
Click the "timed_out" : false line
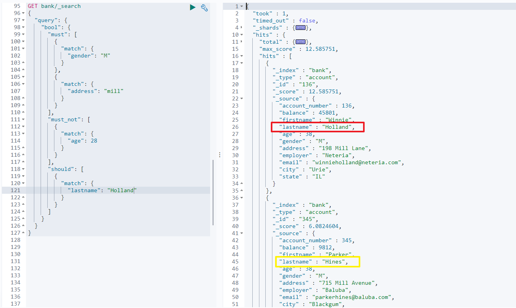pos(285,21)
